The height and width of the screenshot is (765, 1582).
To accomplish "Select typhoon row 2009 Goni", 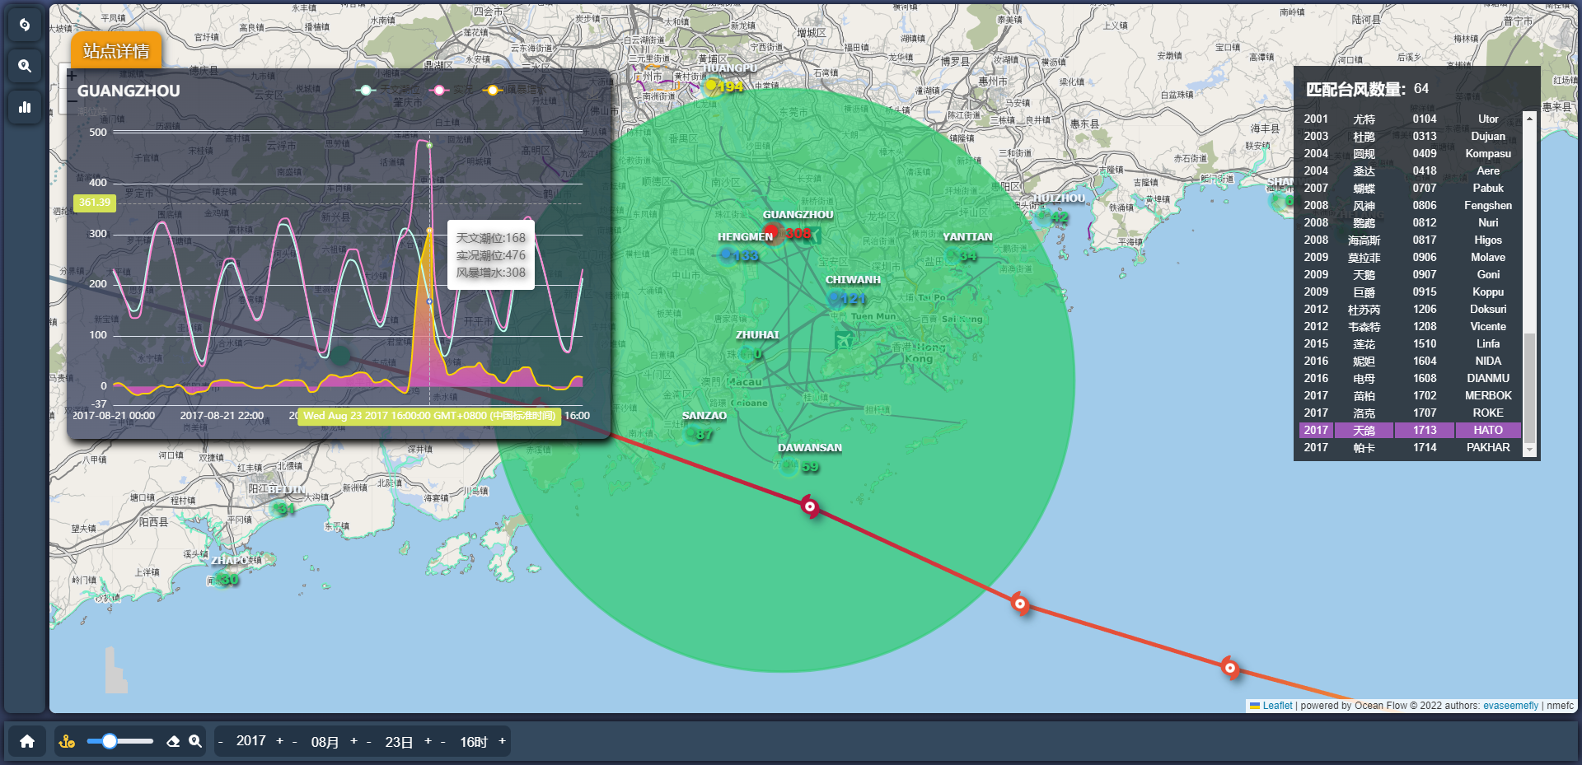I will [x=1410, y=274].
